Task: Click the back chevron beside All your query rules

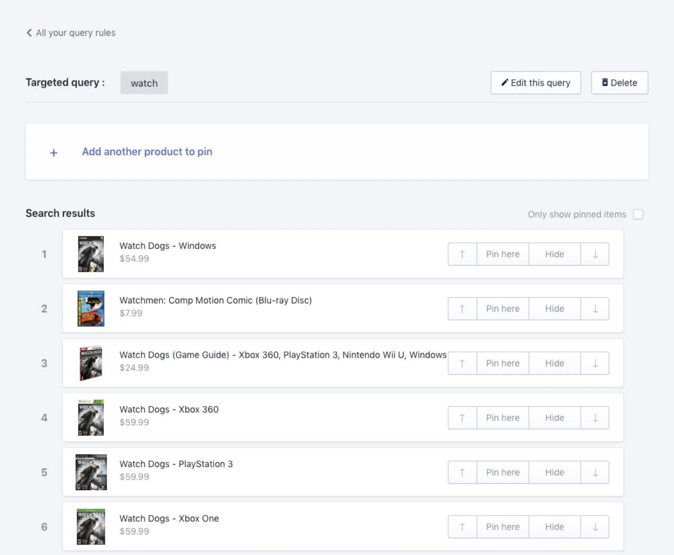Action: pos(29,33)
